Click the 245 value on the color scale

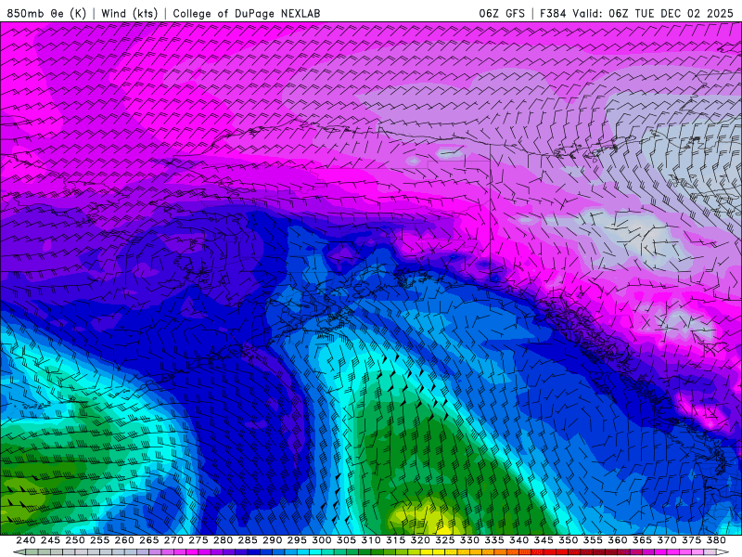50,540
